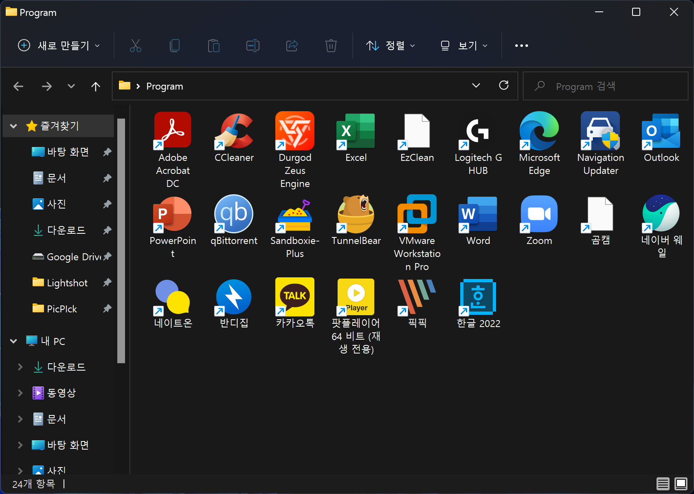Switch to details list view layout

[x=663, y=483]
